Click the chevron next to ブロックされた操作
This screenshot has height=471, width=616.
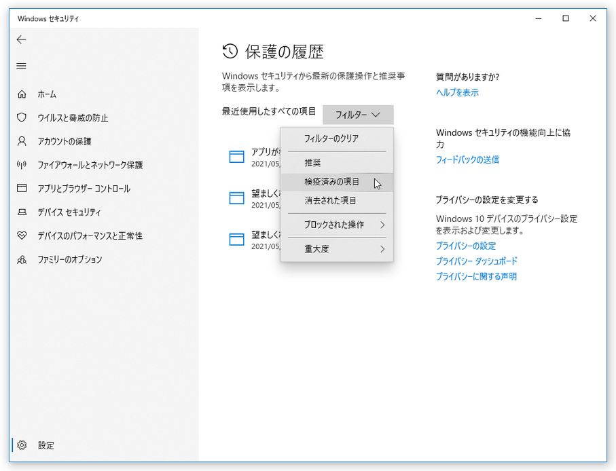382,225
